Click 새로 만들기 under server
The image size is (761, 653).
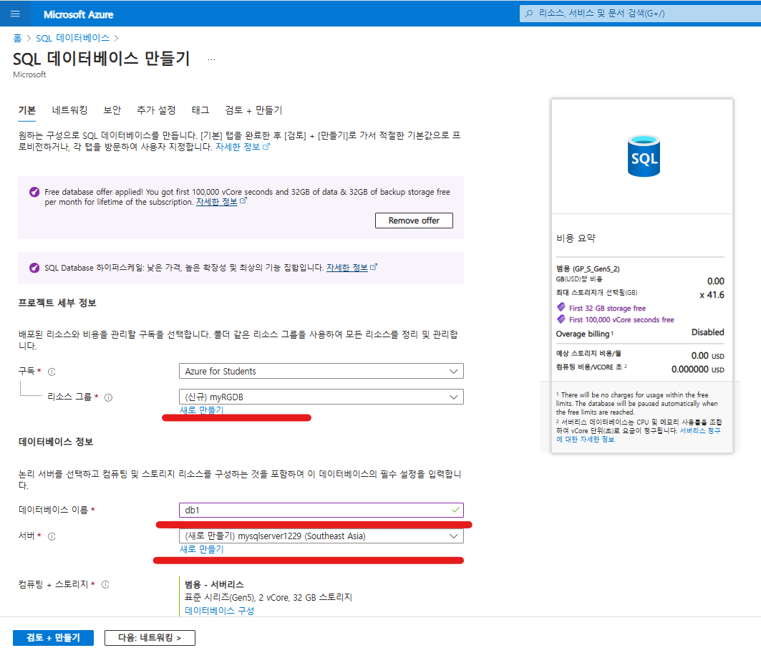tap(201, 549)
